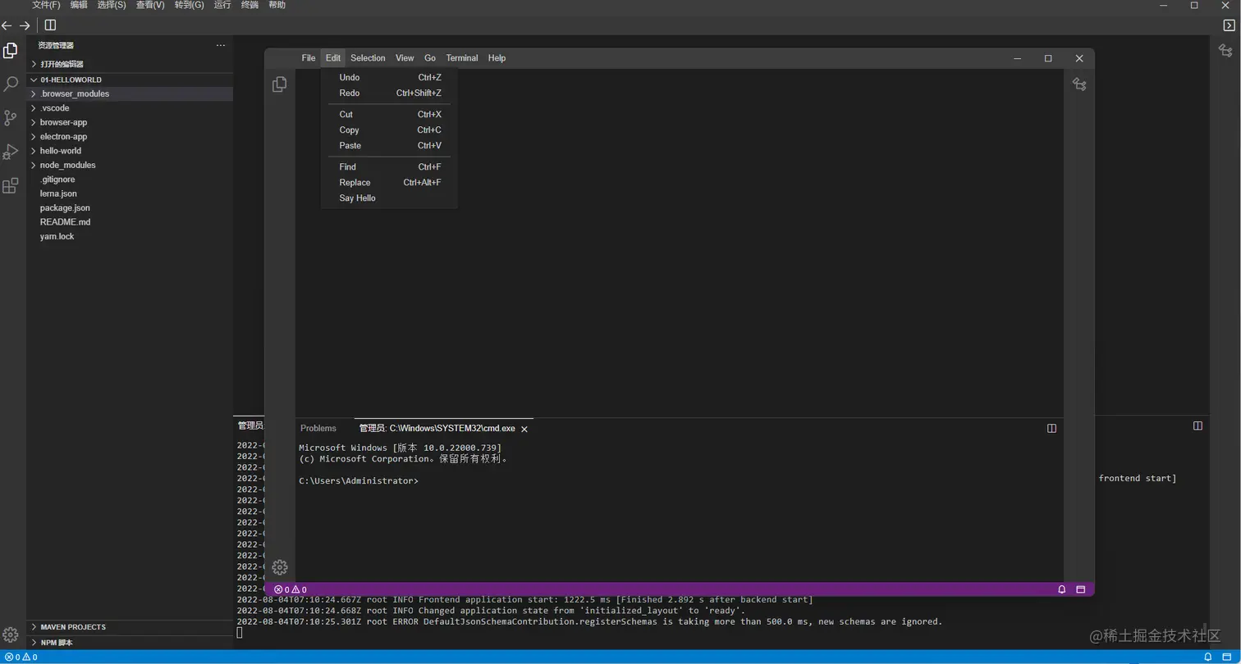Toggle the layout icon in the blue status bar
This screenshot has width=1241, height=664.
click(x=1229, y=657)
